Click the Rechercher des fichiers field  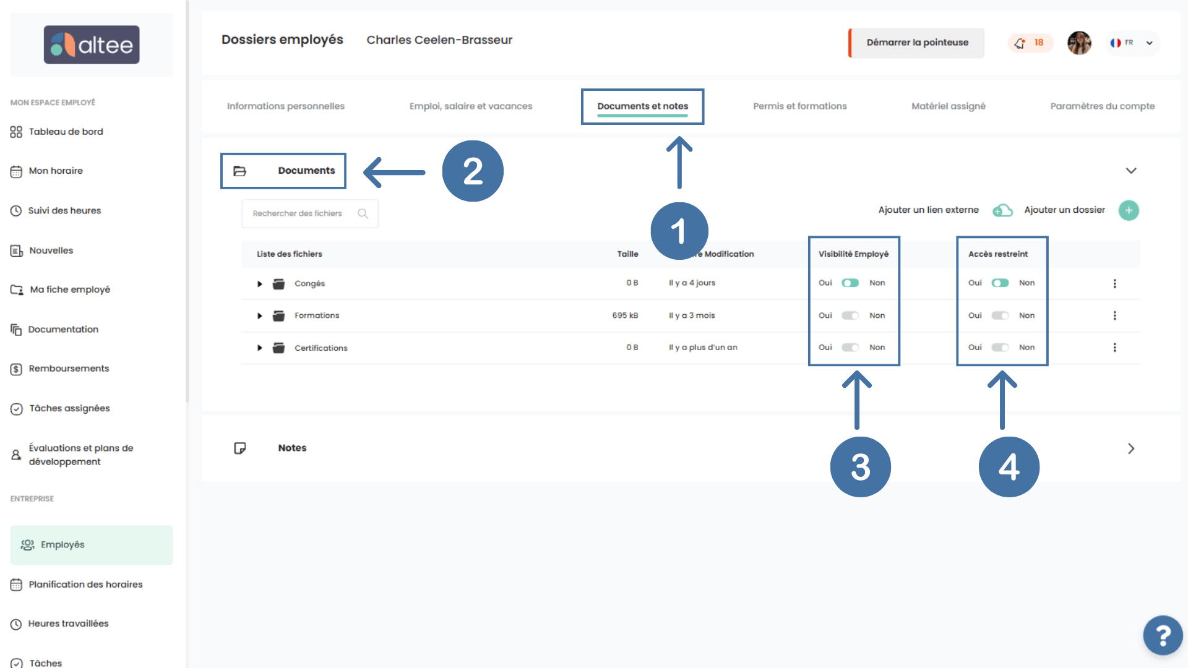click(x=309, y=213)
